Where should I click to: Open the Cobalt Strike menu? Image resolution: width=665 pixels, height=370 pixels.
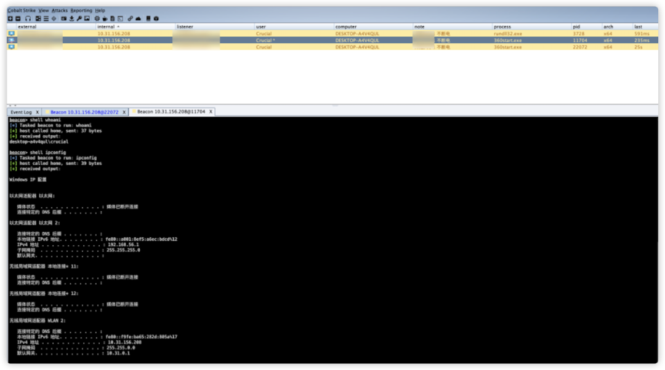pos(21,10)
